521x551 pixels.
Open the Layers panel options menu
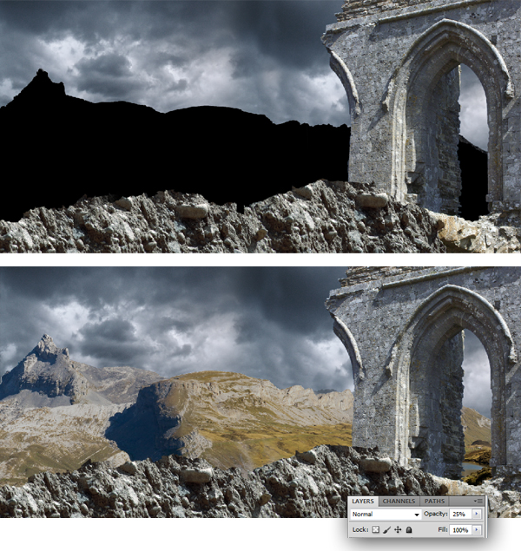pyautogui.click(x=478, y=502)
